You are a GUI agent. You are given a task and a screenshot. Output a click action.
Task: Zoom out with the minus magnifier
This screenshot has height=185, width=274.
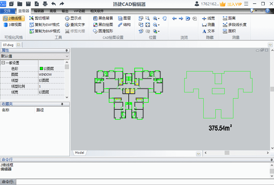tap(155, 25)
